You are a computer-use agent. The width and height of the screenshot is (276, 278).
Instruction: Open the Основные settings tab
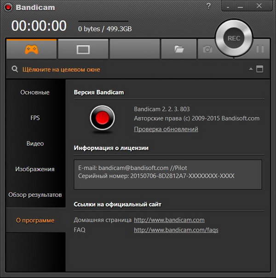[x=35, y=92]
